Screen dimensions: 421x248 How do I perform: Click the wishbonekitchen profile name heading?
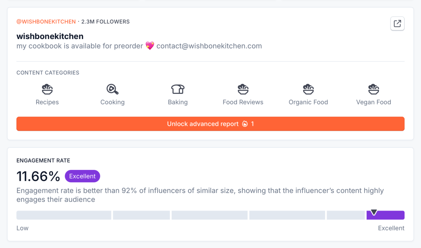(x=50, y=36)
